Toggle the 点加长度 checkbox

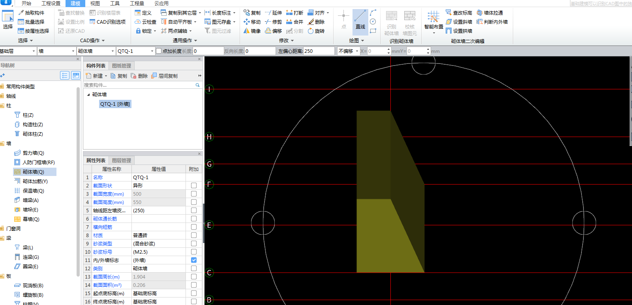tap(159, 51)
